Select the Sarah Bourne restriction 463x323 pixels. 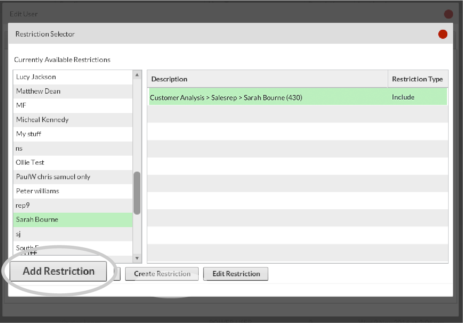click(73, 220)
